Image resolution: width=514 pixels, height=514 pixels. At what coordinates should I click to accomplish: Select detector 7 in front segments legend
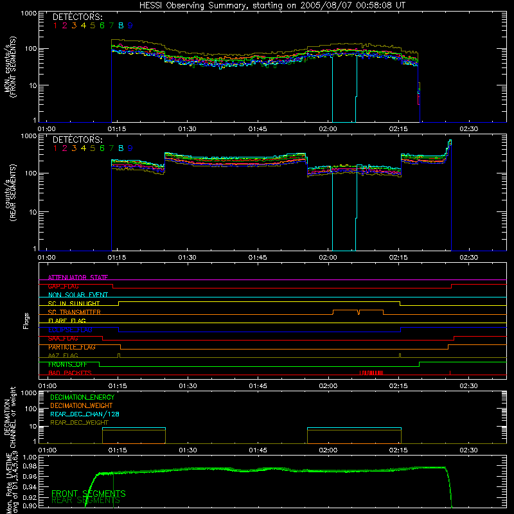click(111, 26)
